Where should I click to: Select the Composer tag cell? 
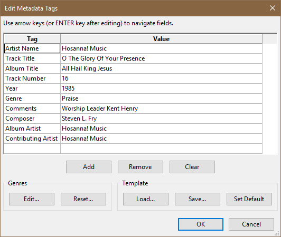pyautogui.click(x=32, y=118)
